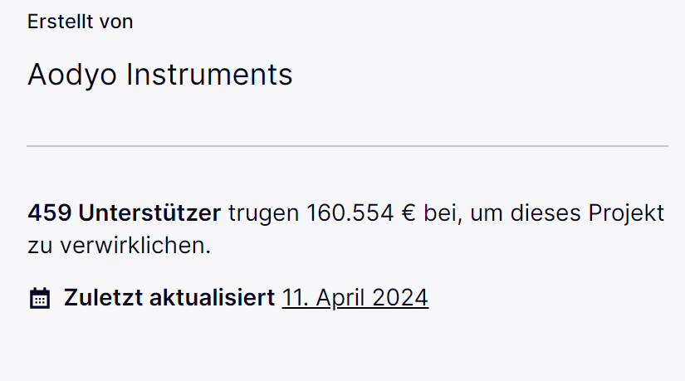This screenshot has width=685, height=381.
Task: Click the word Aodyo in the creator name
Action: [x=72, y=76]
